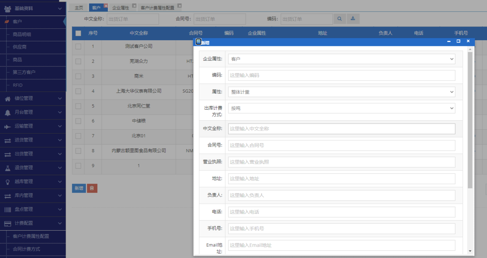
Task: Click the 出货管理 arrows icon
Action: 8,154
